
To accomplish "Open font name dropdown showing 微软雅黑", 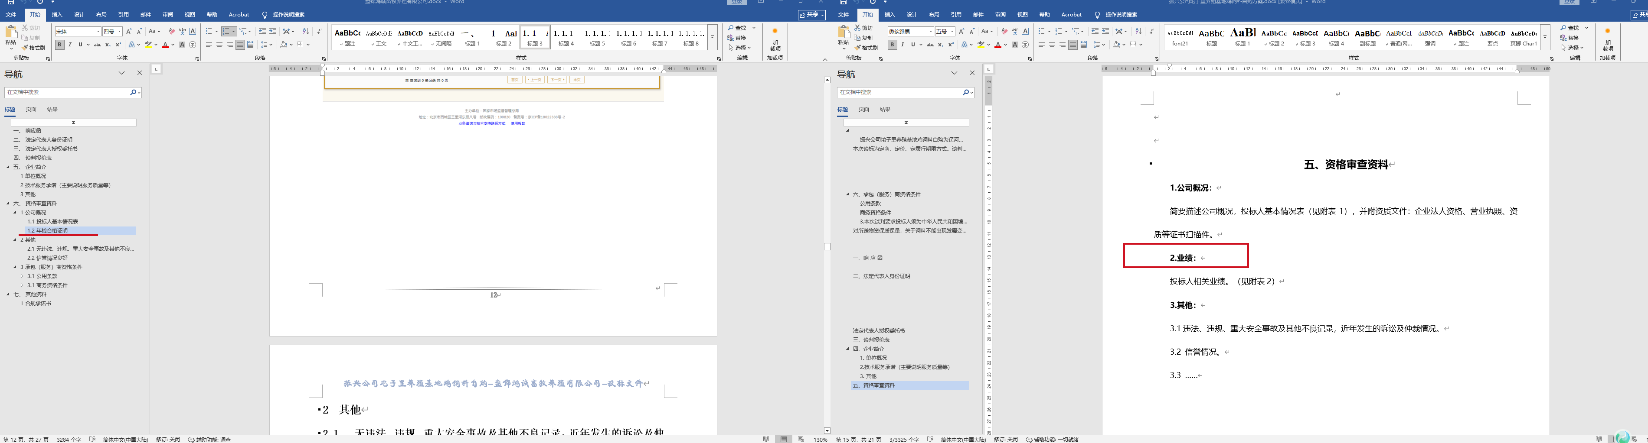I will click(931, 31).
